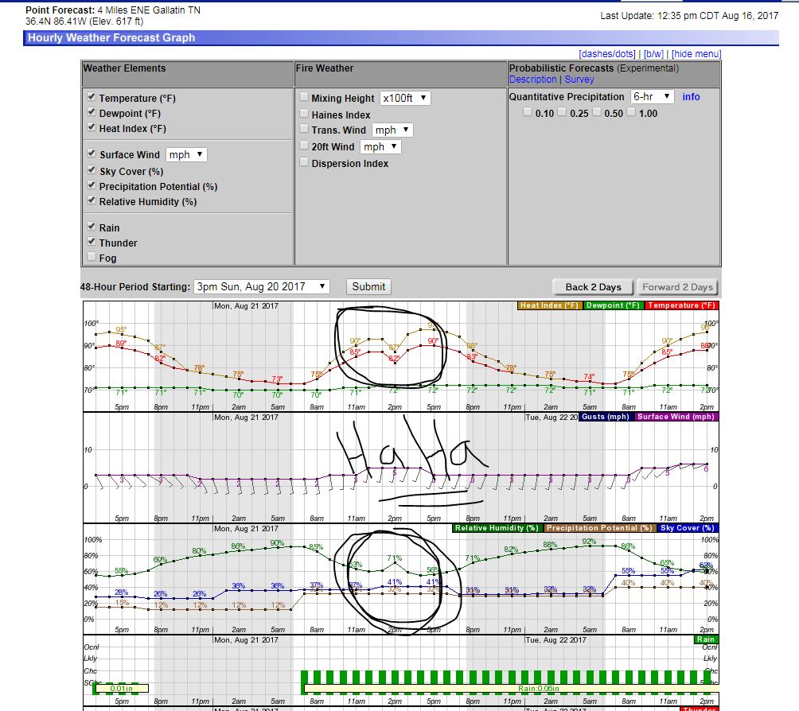Click the hide menu link
799x711 pixels.
pos(696,54)
